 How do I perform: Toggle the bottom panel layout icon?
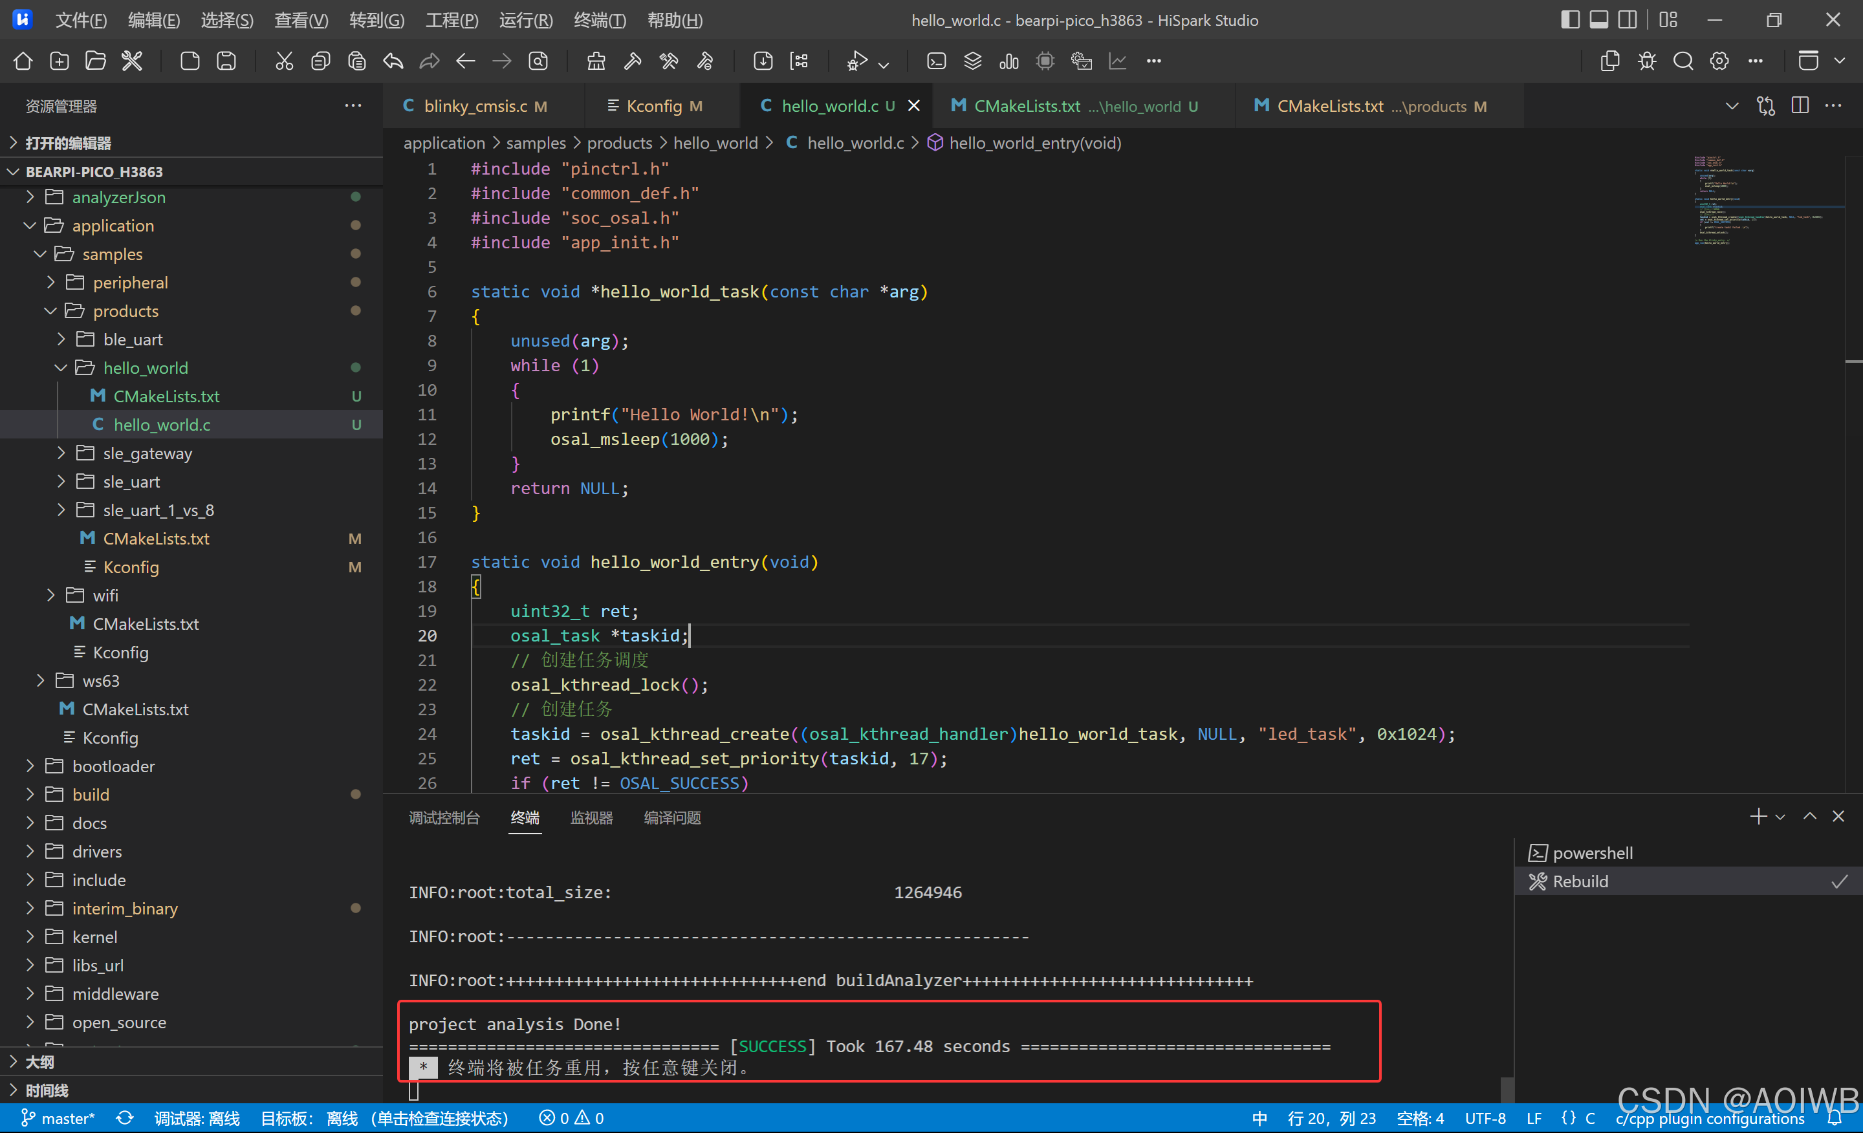pyautogui.click(x=1598, y=19)
